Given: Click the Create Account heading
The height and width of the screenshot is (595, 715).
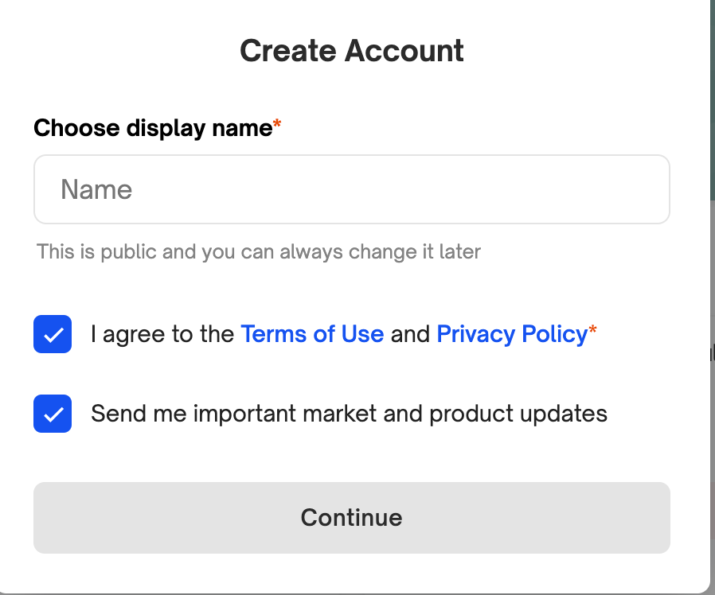Looking at the screenshot, I should (351, 51).
